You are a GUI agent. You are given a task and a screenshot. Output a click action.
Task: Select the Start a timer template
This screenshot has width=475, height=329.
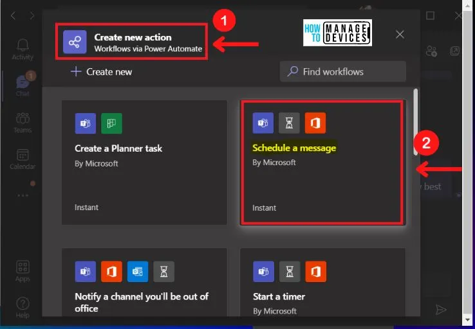click(x=323, y=282)
